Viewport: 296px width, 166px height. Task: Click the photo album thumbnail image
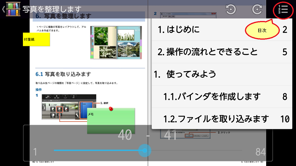(x=116, y=43)
